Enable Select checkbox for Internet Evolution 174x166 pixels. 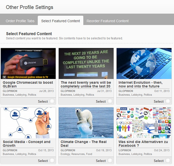click(168, 101)
